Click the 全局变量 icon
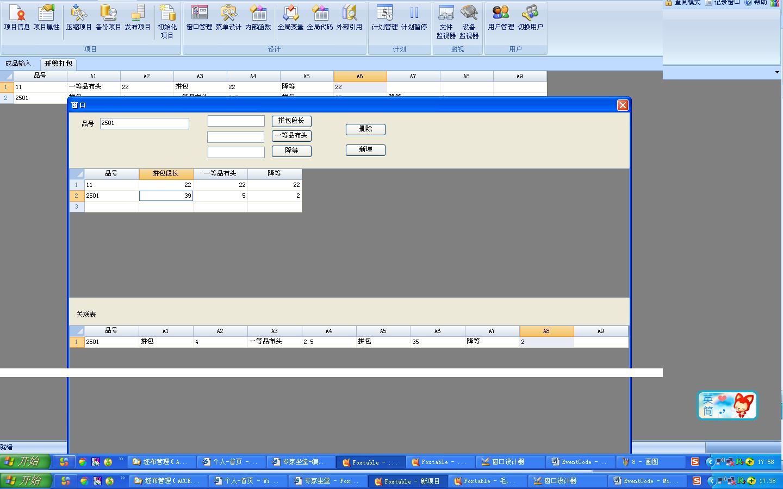This screenshot has height=489, width=783. coord(290,18)
